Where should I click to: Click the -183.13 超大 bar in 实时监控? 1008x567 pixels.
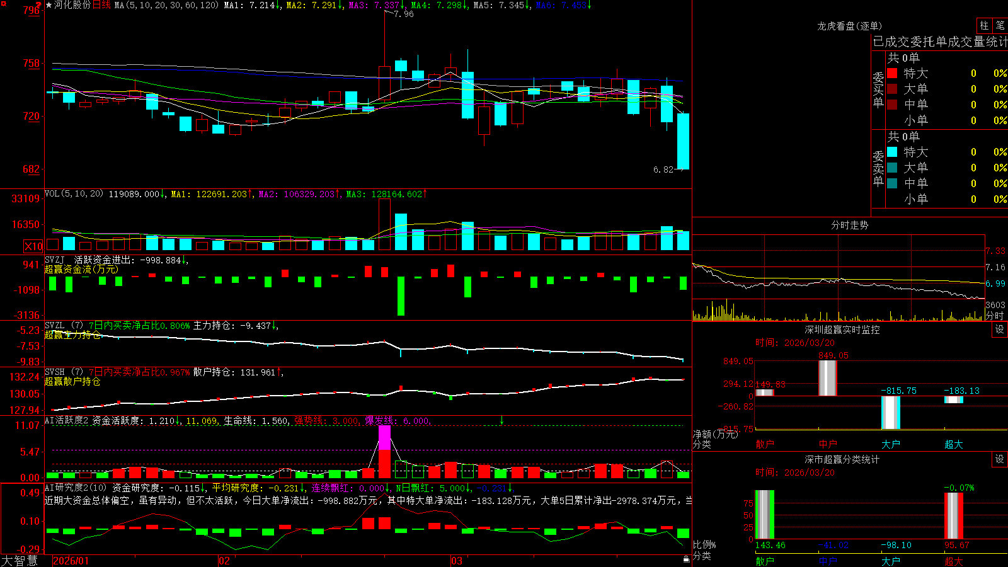pyautogui.click(x=954, y=399)
